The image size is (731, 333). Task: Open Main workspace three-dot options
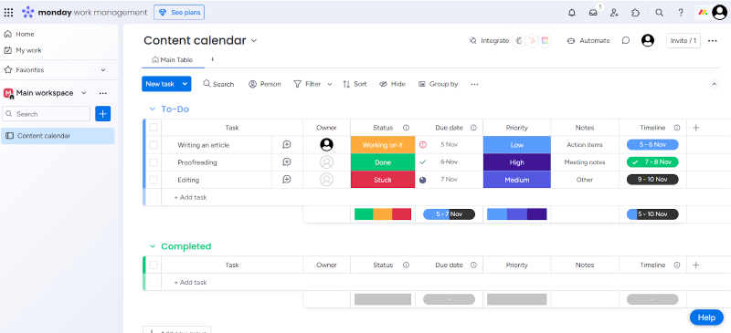coord(103,93)
